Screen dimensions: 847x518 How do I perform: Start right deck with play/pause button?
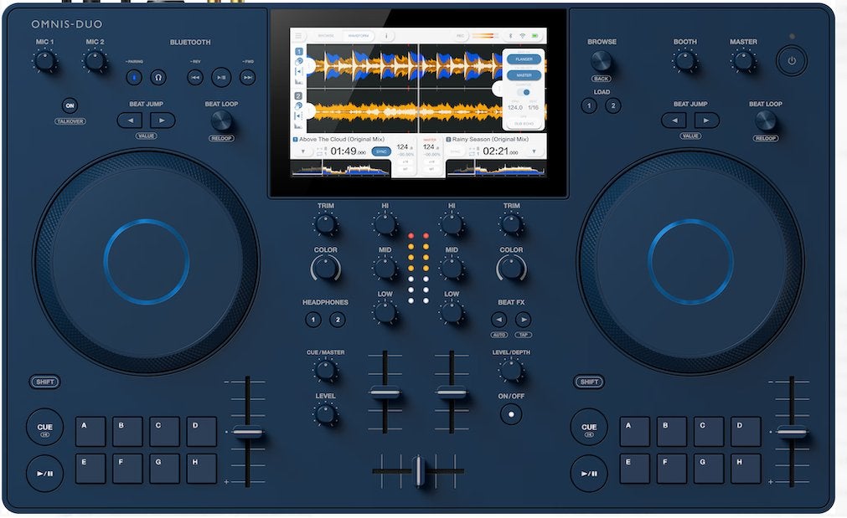[589, 473]
